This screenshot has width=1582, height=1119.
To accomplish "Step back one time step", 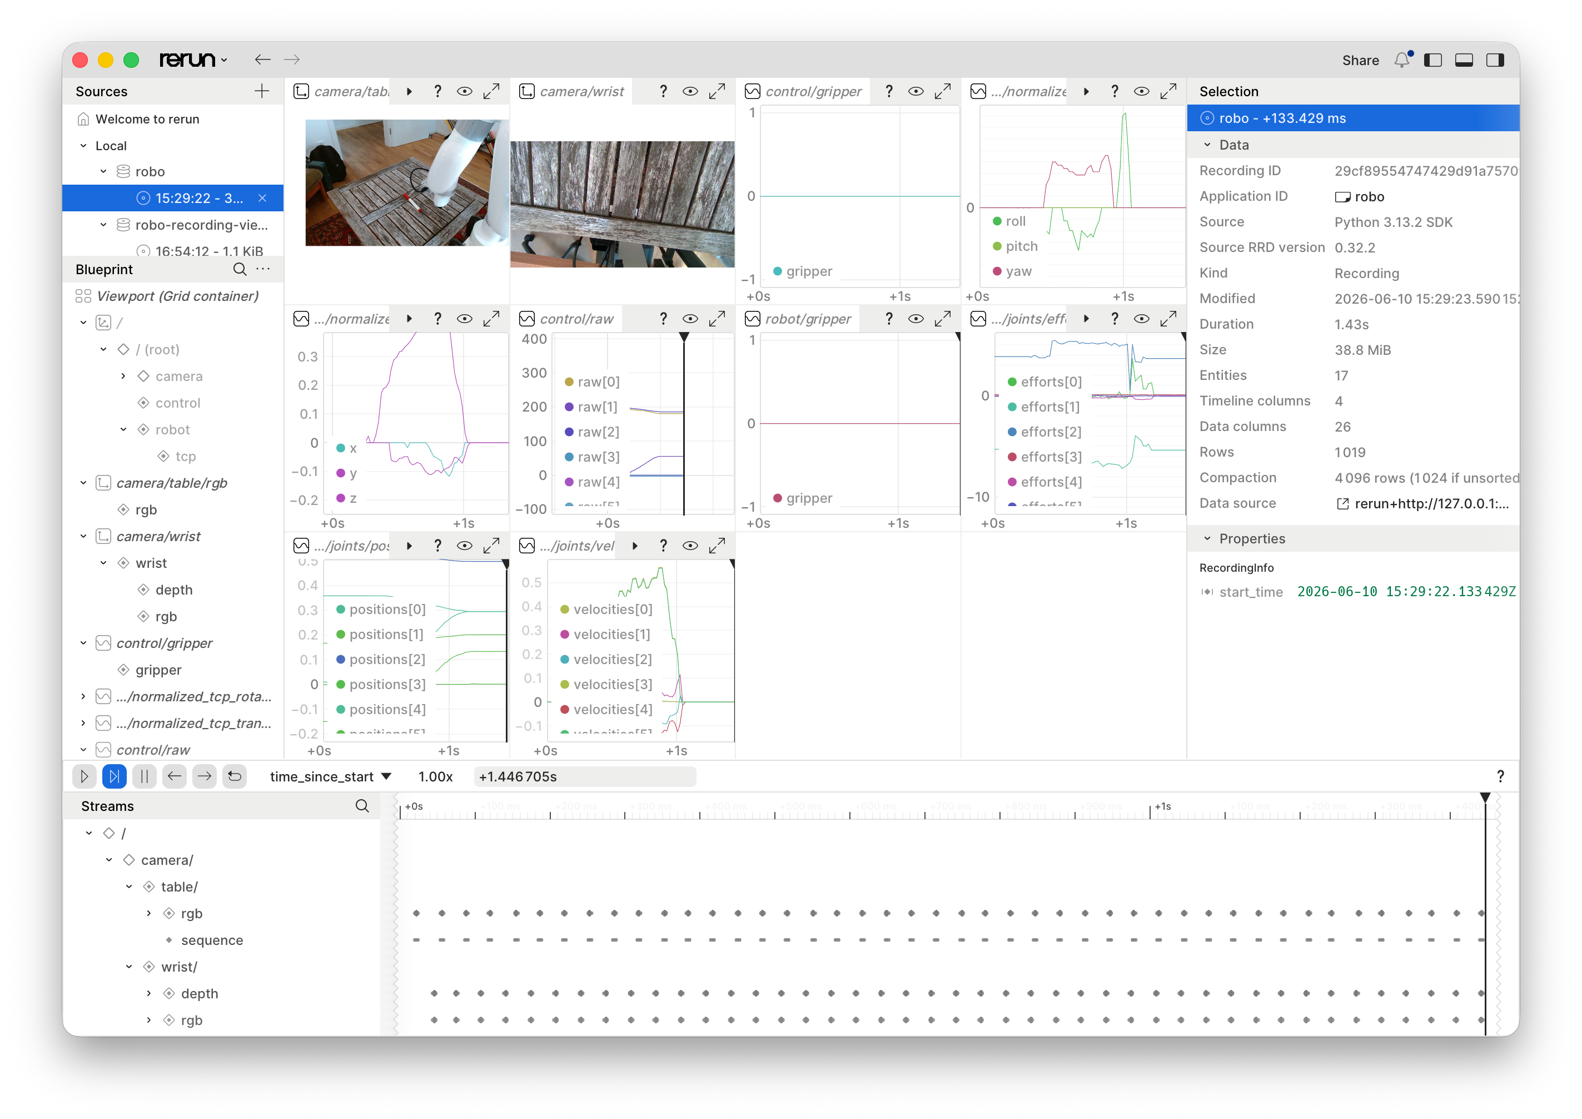I will 175,776.
